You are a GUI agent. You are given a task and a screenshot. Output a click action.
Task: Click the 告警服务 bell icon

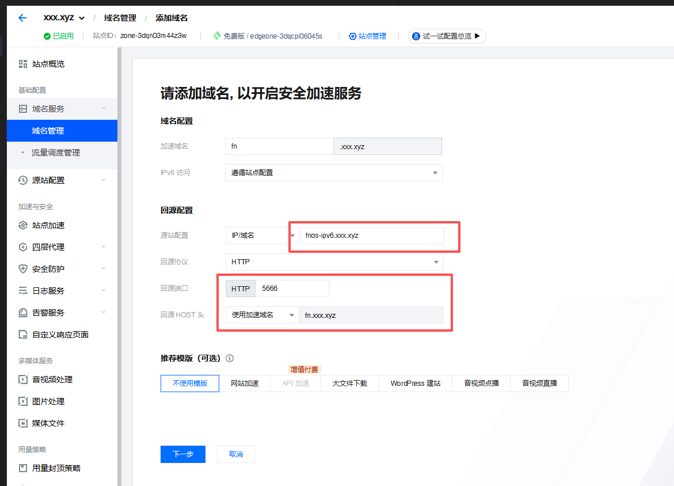(23, 313)
